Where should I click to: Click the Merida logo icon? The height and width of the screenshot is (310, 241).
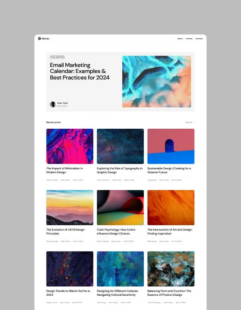click(x=39, y=39)
